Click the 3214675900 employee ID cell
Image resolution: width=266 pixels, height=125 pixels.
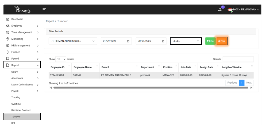point(60,75)
